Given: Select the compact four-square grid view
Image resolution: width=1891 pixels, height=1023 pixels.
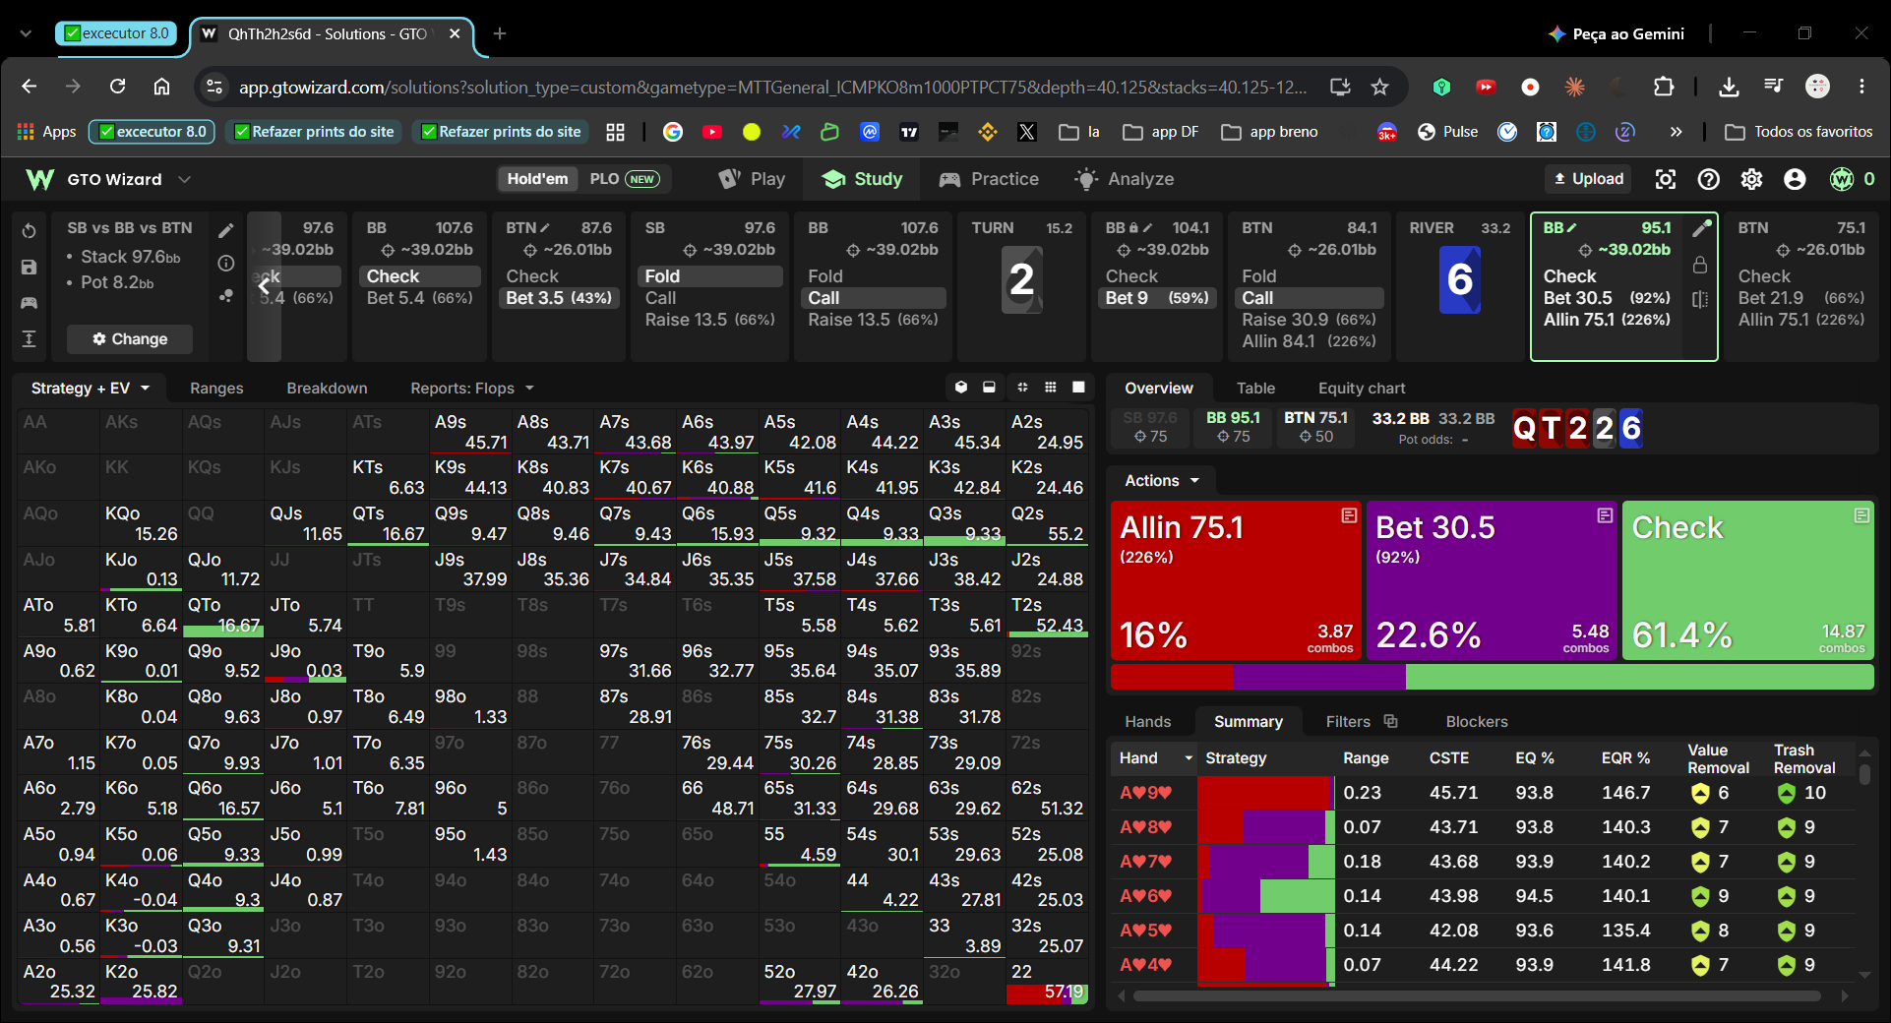Looking at the screenshot, I should tap(1022, 388).
